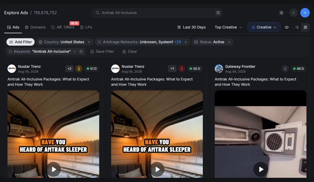Open the LPs tab
Screen dimensions: 314x182
[x=86, y=27]
